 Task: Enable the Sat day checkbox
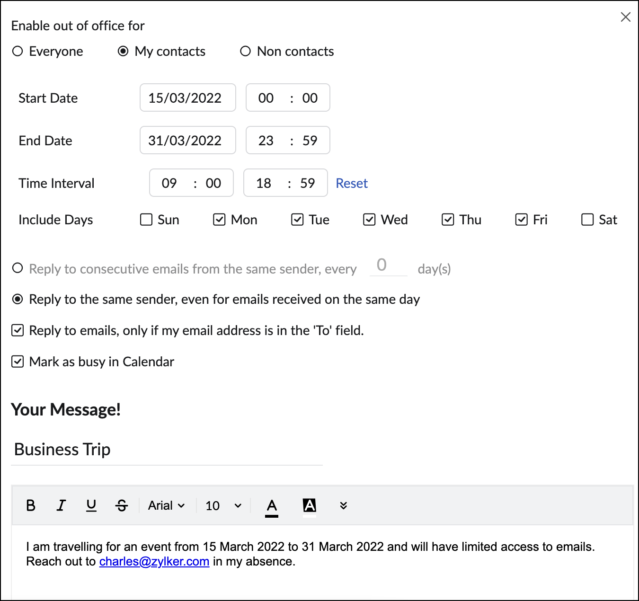[587, 220]
